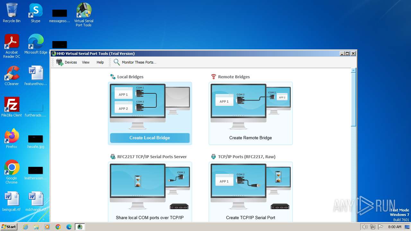Image resolution: width=411 pixels, height=231 pixels.
Task: Click the Remote Bridges heading text
Action: point(234,77)
